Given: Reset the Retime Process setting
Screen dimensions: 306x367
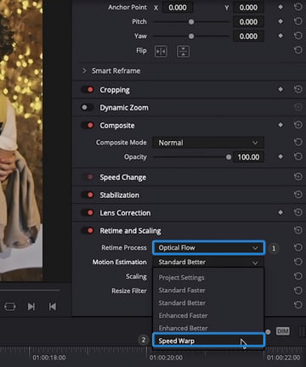Looking at the screenshot, I should tap(298, 247).
